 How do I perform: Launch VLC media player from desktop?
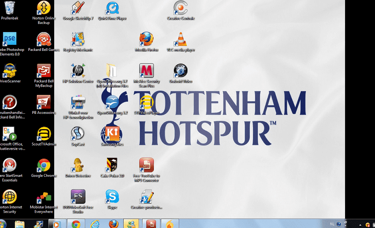tap(181, 39)
